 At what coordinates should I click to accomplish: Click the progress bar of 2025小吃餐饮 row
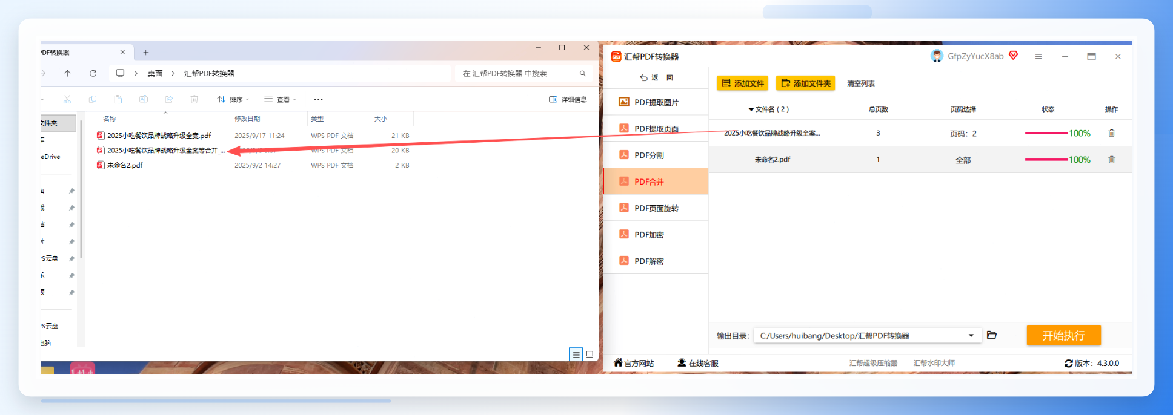click(1046, 133)
